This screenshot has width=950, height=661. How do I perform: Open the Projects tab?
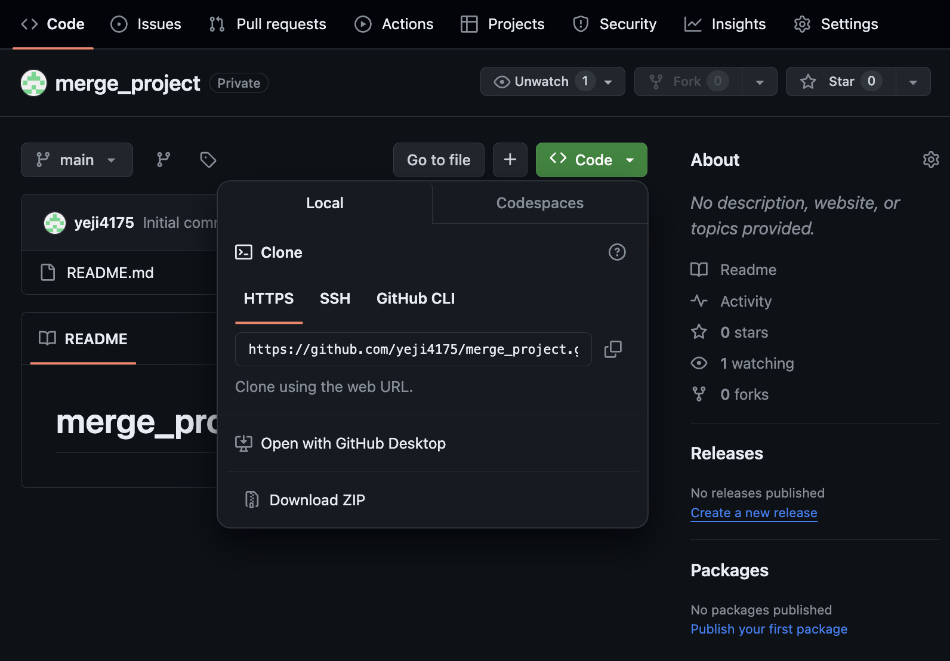(502, 24)
